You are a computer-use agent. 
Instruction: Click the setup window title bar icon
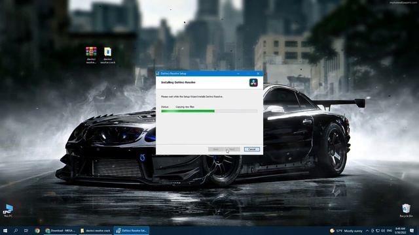[158, 74]
